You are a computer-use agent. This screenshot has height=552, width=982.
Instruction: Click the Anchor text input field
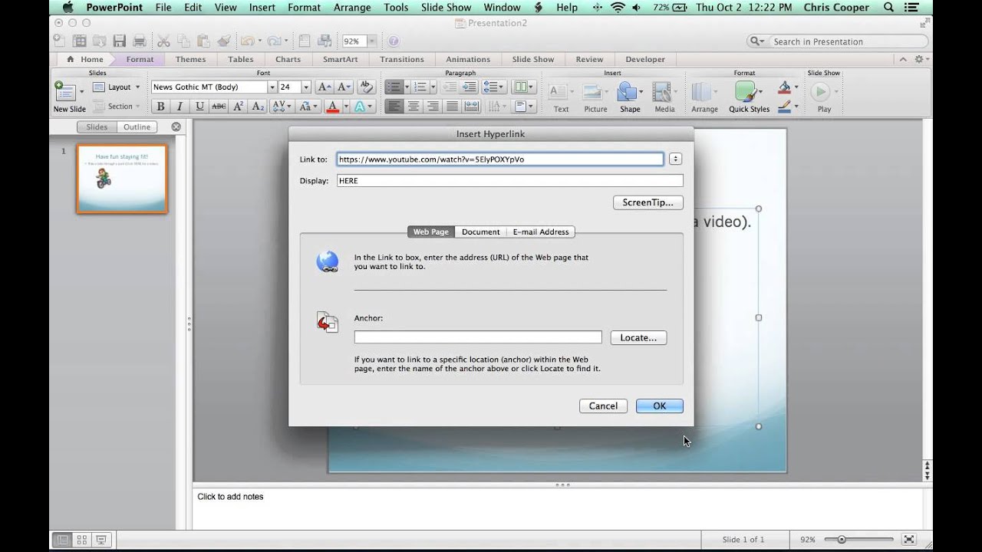click(x=478, y=337)
